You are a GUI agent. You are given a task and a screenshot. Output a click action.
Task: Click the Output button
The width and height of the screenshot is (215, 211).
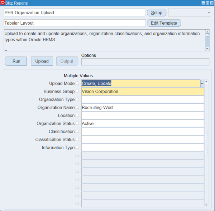[67, 61]
